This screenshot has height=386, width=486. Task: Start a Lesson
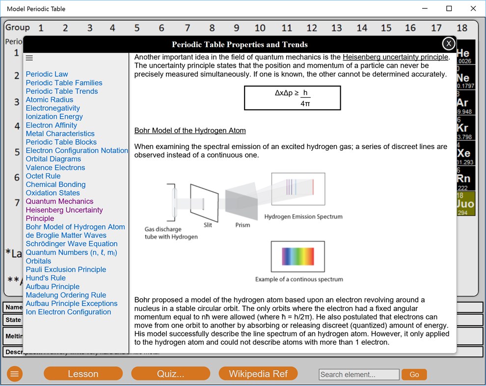click(83, 373)
